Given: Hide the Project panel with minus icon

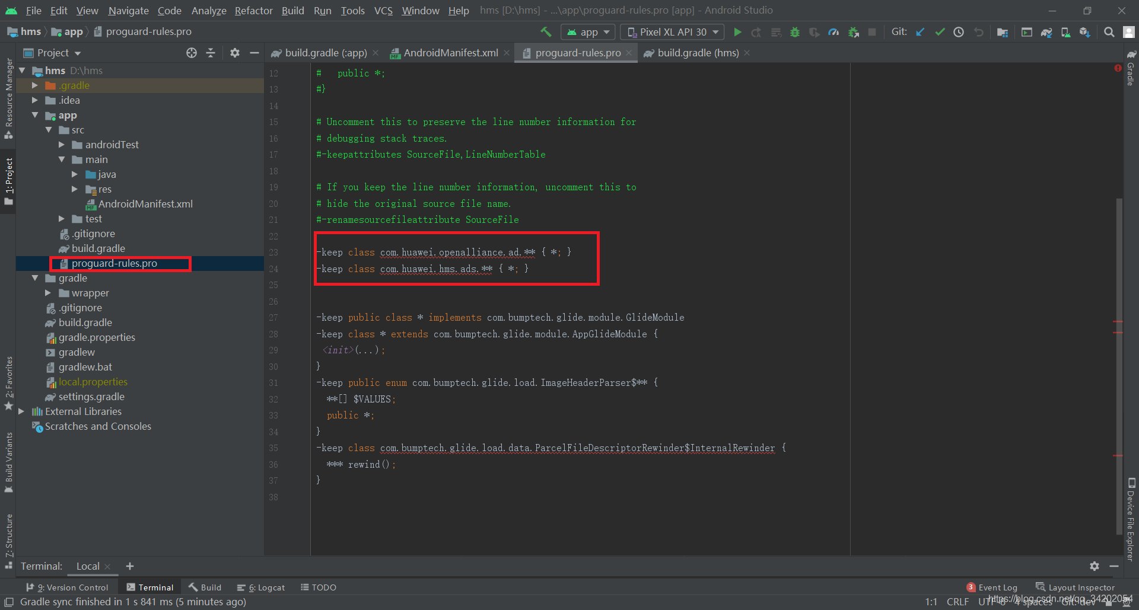Looking at the screenshot, I should point(254,53).
